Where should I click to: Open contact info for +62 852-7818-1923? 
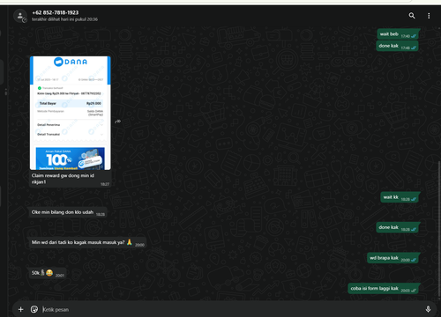56,12
